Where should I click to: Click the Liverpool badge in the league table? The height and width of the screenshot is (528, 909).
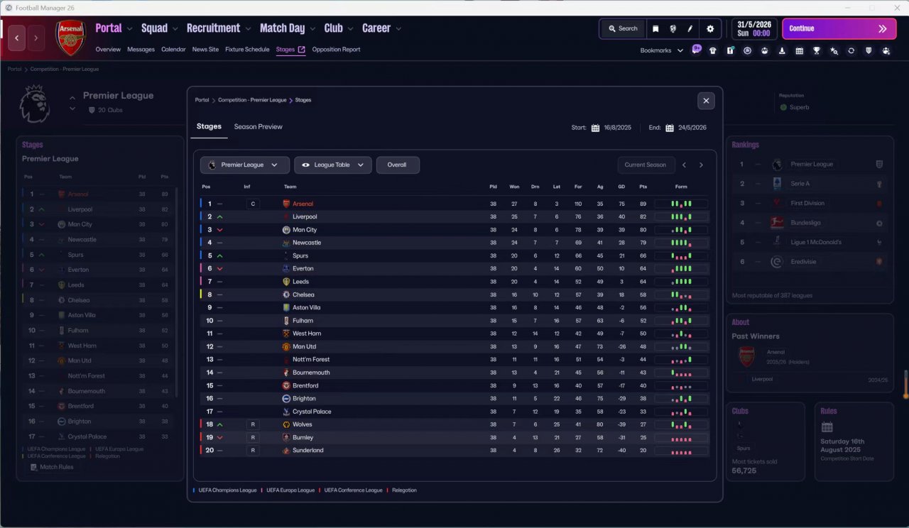pos(286,216)
